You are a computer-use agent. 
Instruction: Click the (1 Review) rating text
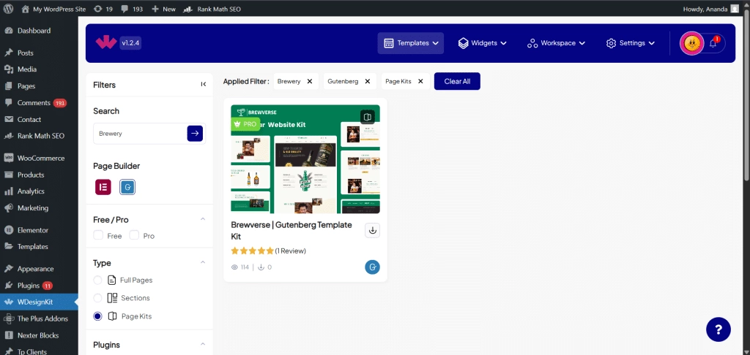290,251
